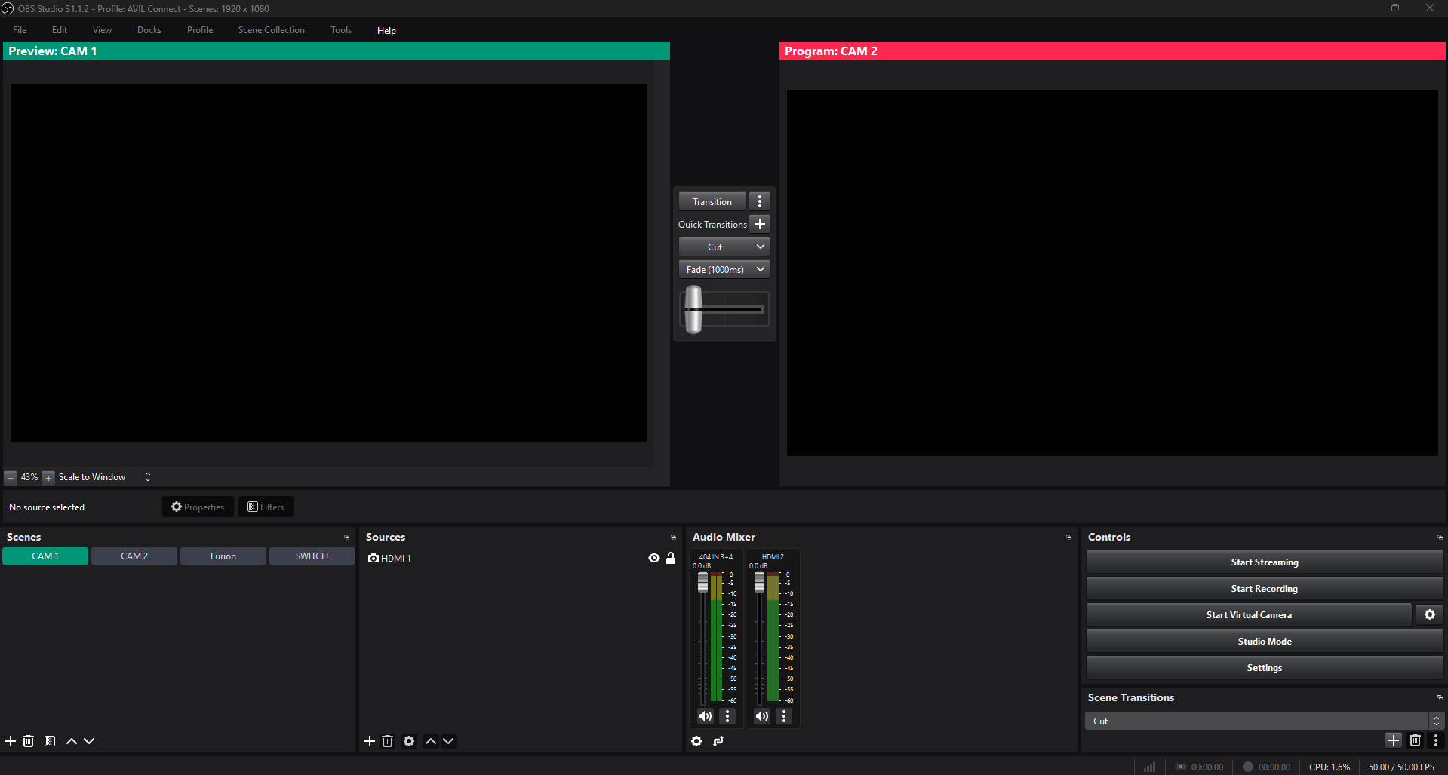This screenshot has height=775, width=1448.
Task: Toggle visibility of HDMI 1 source
Action: click(x=653, y=558)
